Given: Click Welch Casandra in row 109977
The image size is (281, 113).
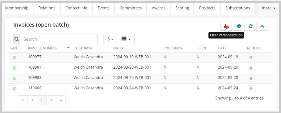Looking at the screenshot, I should (x=88, y=57).
